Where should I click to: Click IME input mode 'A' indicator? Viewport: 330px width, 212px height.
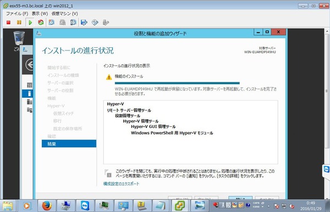coord(223,205)
